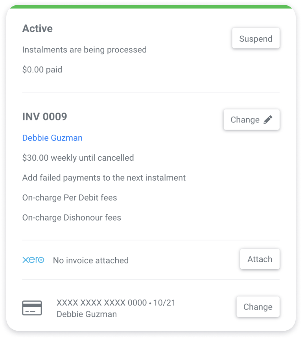302x339 pixels.
Task: Open the Change button for INV 0009
Action: tap(252, 120)
